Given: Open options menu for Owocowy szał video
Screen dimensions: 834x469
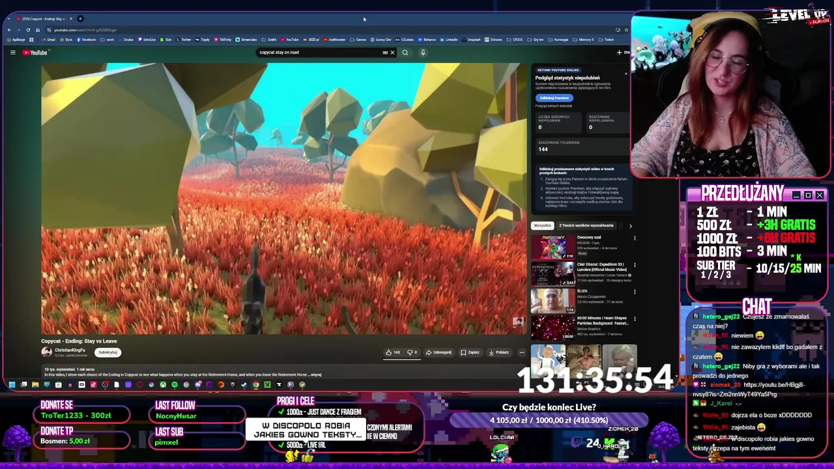Looking at the screenshot, I should [x=635, y=238].
